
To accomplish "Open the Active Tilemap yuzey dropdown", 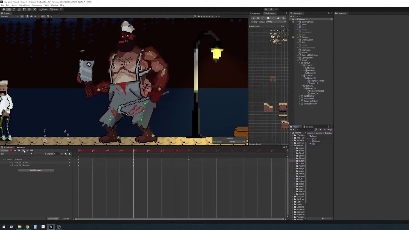I will pyautogui.click(x=276, y=22).
